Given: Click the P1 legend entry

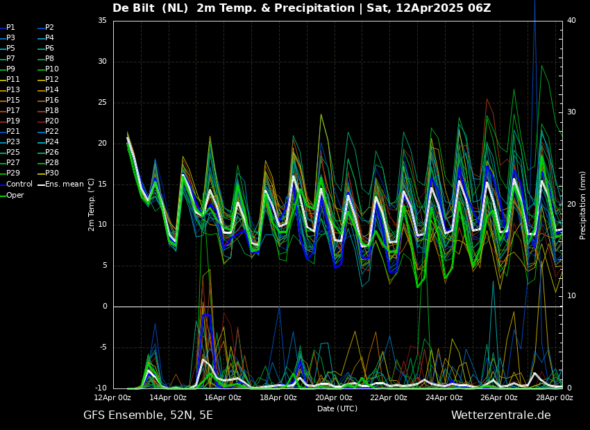Looking at the screenshot, I should point(8,28).
